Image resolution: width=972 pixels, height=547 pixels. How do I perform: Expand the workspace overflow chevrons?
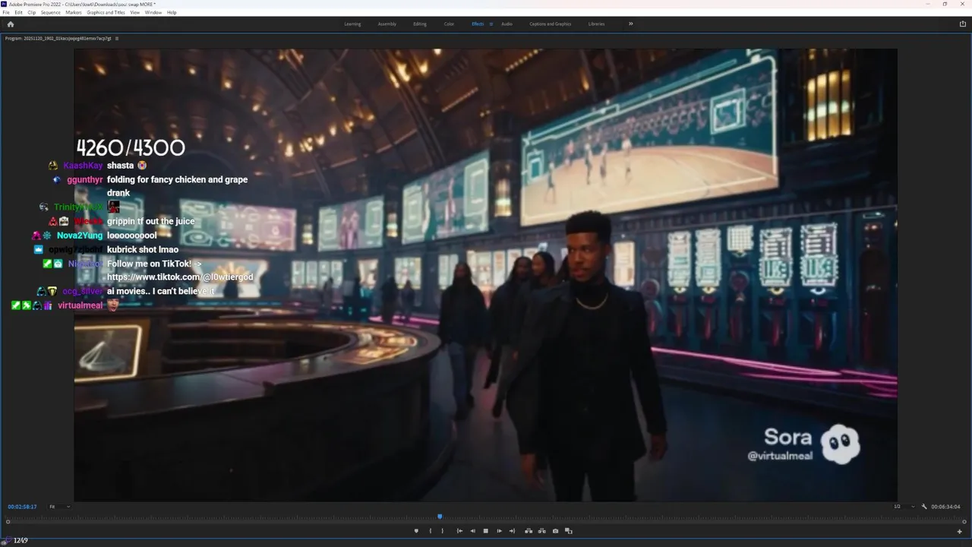point(630,24)
